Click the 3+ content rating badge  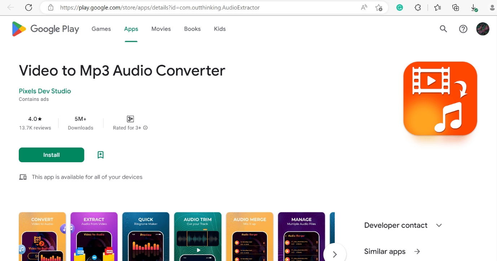[130, 119]
